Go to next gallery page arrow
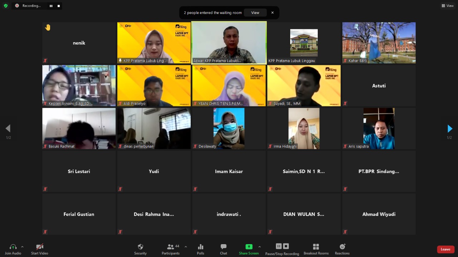Image resolution: width=458 pixels, height=257 pixels. 450,128
